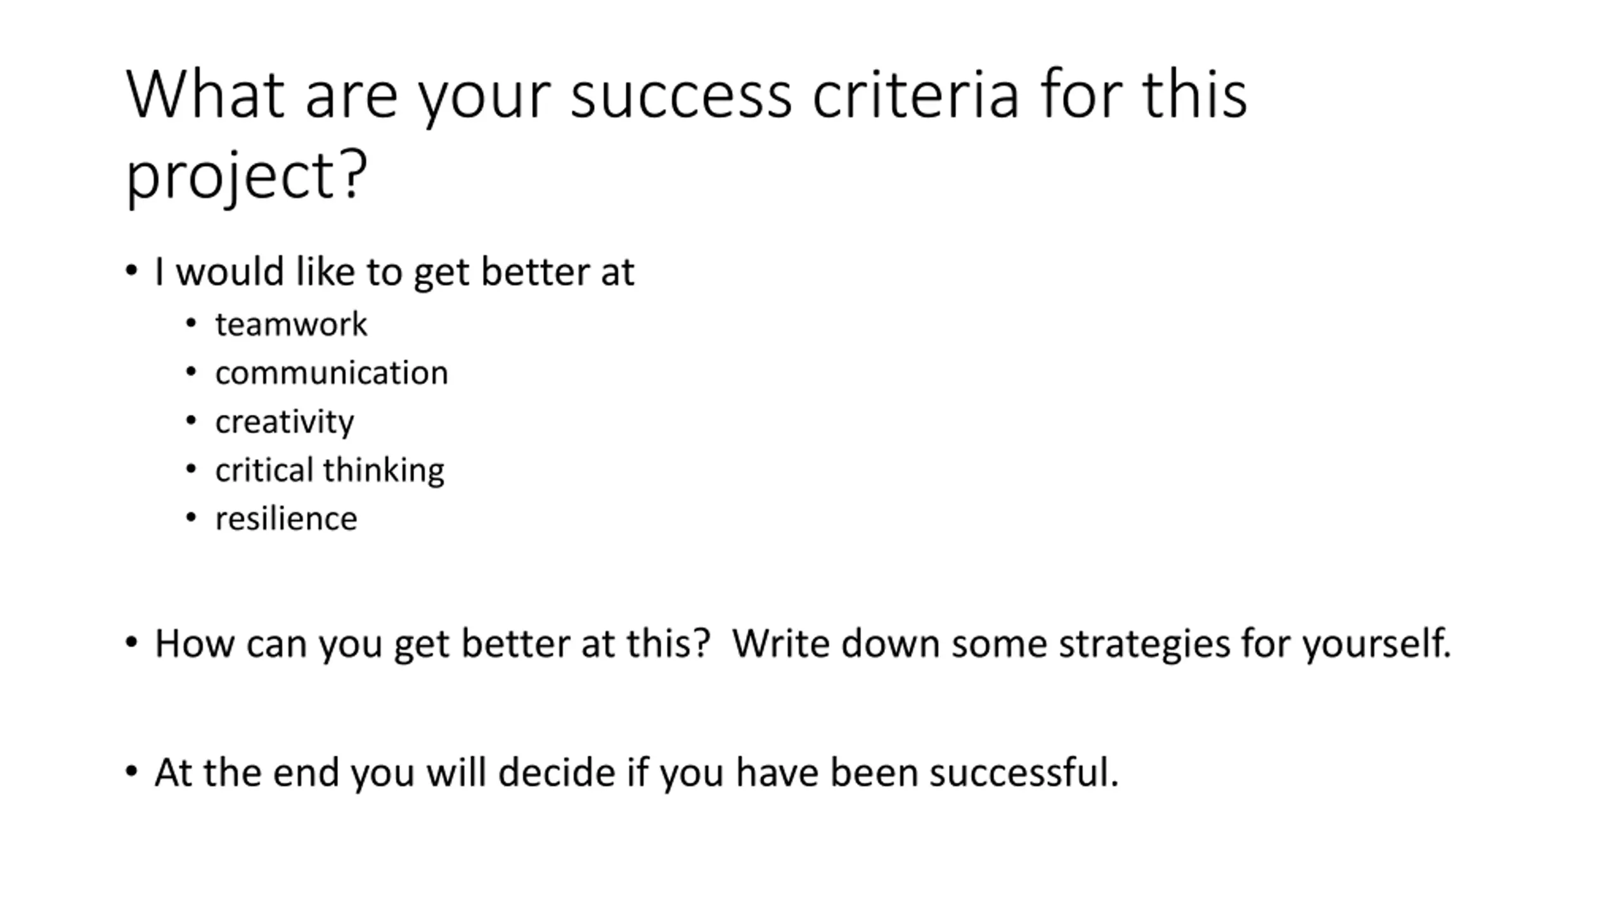
Task: Select the "resilience" sub-bullet text
Action: click(x=286, y=519)
